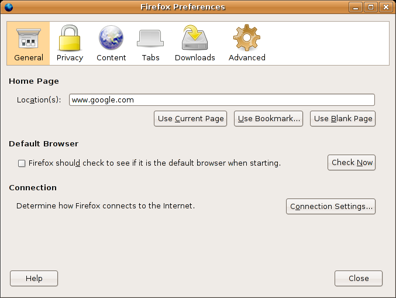Set home page with Use Blank Page

[x=343, y=118]
